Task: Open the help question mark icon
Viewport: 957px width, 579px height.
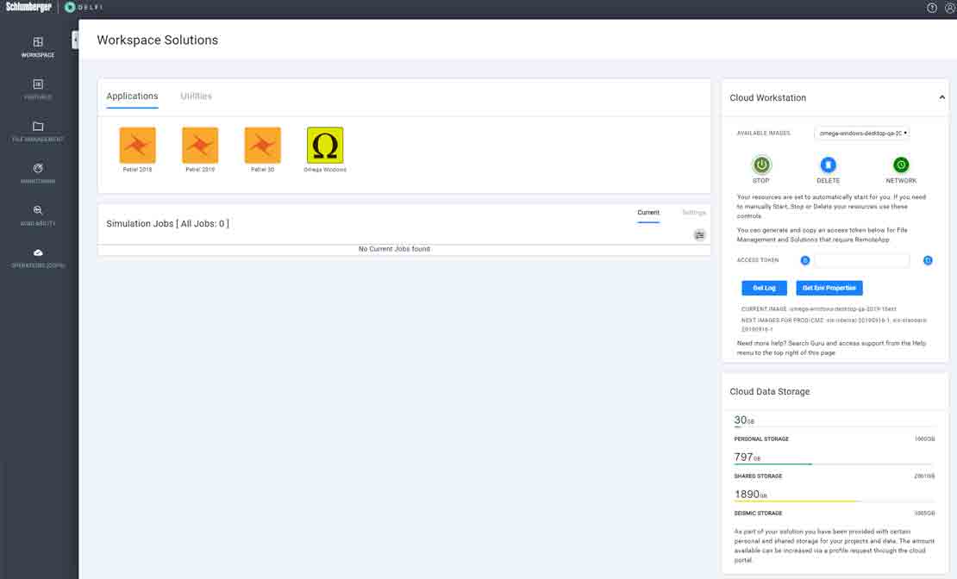Action: tap(932, 8)
